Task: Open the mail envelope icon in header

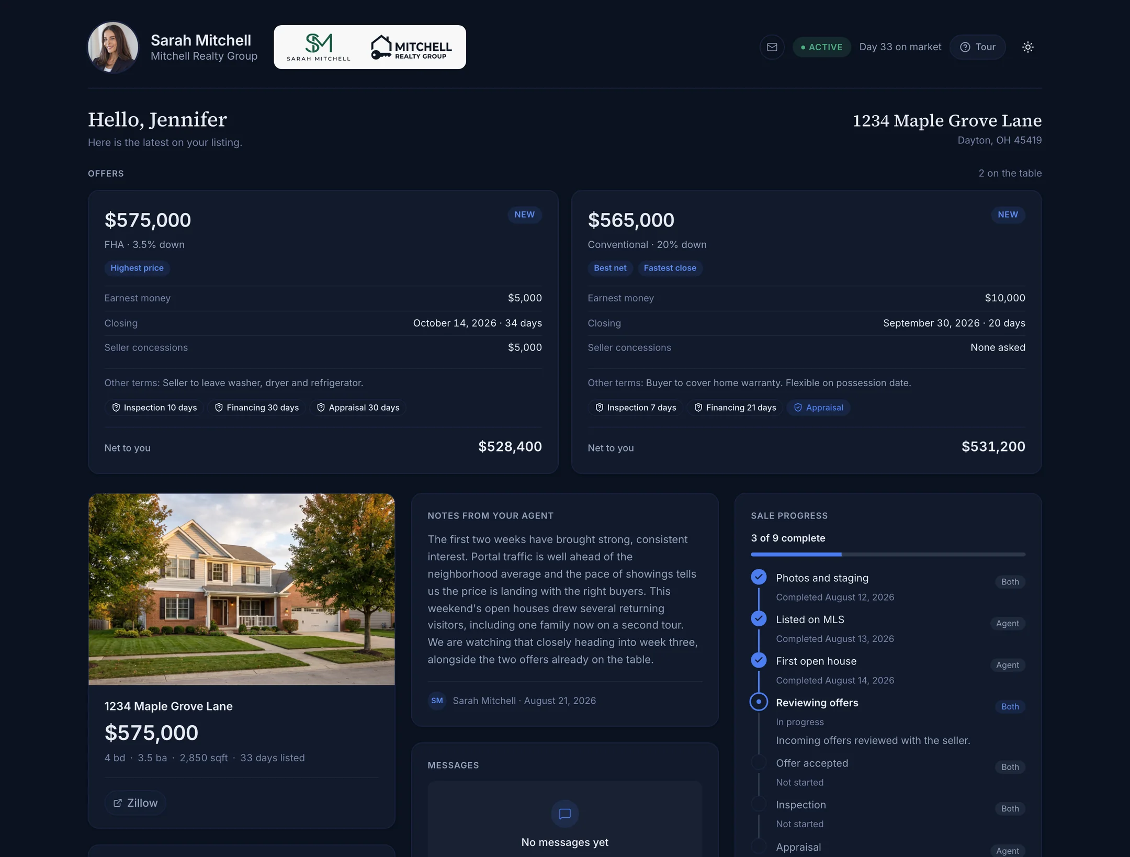Action: 772,47
